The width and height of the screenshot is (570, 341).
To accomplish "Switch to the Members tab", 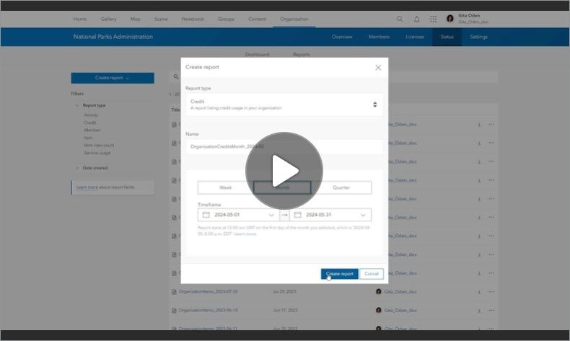I will point(379,37).
